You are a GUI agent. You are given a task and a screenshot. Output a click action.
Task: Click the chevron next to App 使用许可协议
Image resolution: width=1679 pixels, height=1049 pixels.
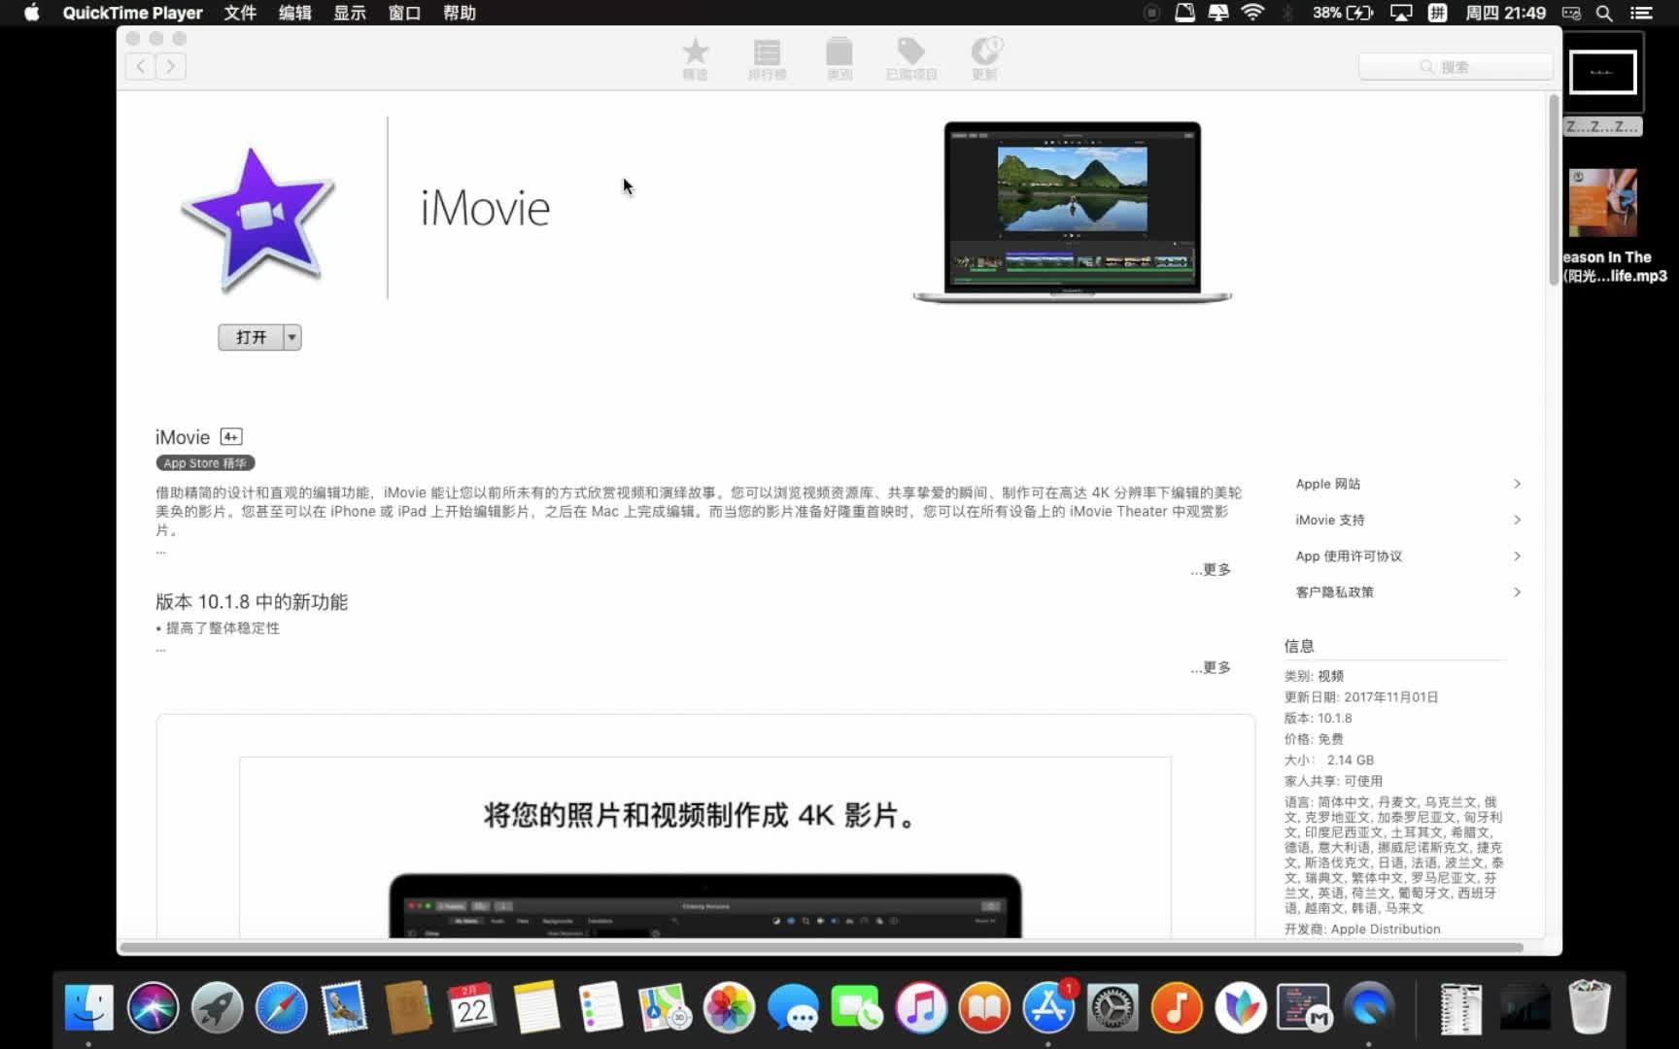click(1517, 556)
